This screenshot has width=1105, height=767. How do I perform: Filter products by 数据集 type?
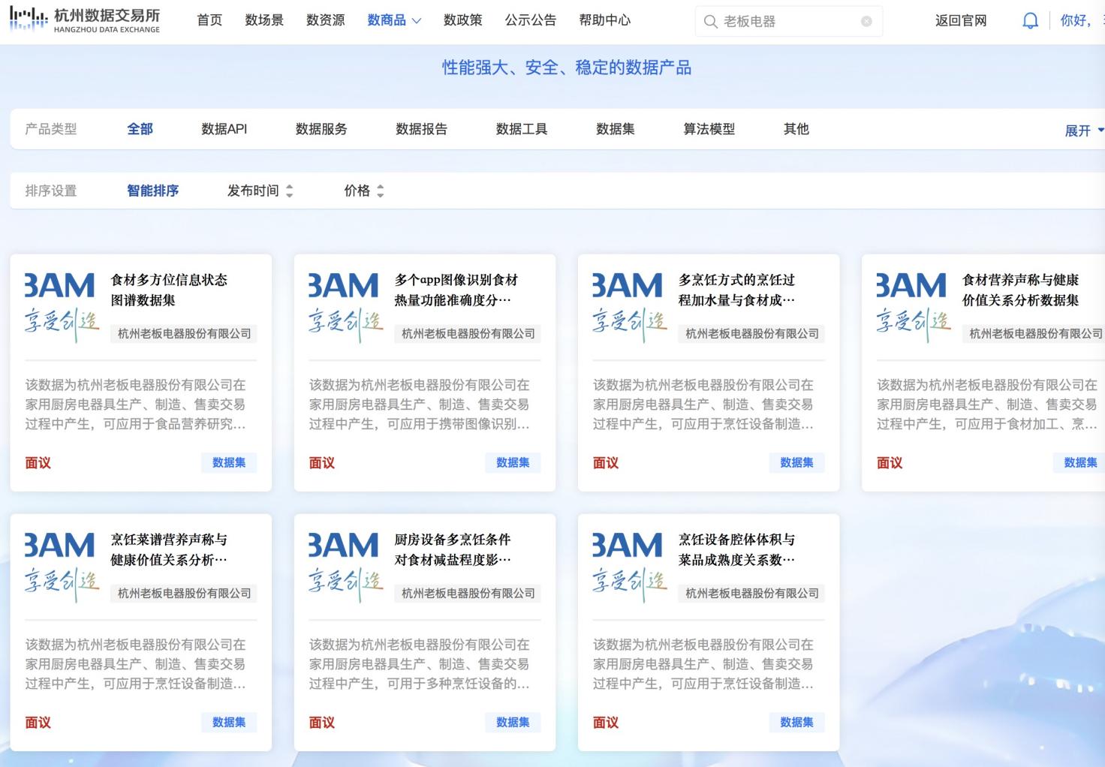pyautogui.click(x=616, y=129)
